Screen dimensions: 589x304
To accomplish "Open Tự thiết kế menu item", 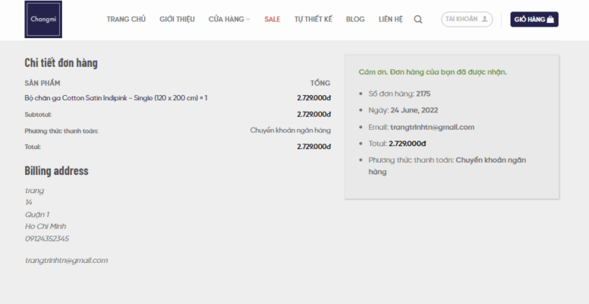I will tap(313, 19).
